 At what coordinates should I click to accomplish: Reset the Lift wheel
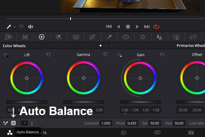pyautogui.click(x=49, y=55)
